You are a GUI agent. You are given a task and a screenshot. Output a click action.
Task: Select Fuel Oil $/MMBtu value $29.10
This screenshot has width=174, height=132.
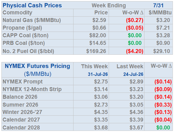[x=162, y=51]
